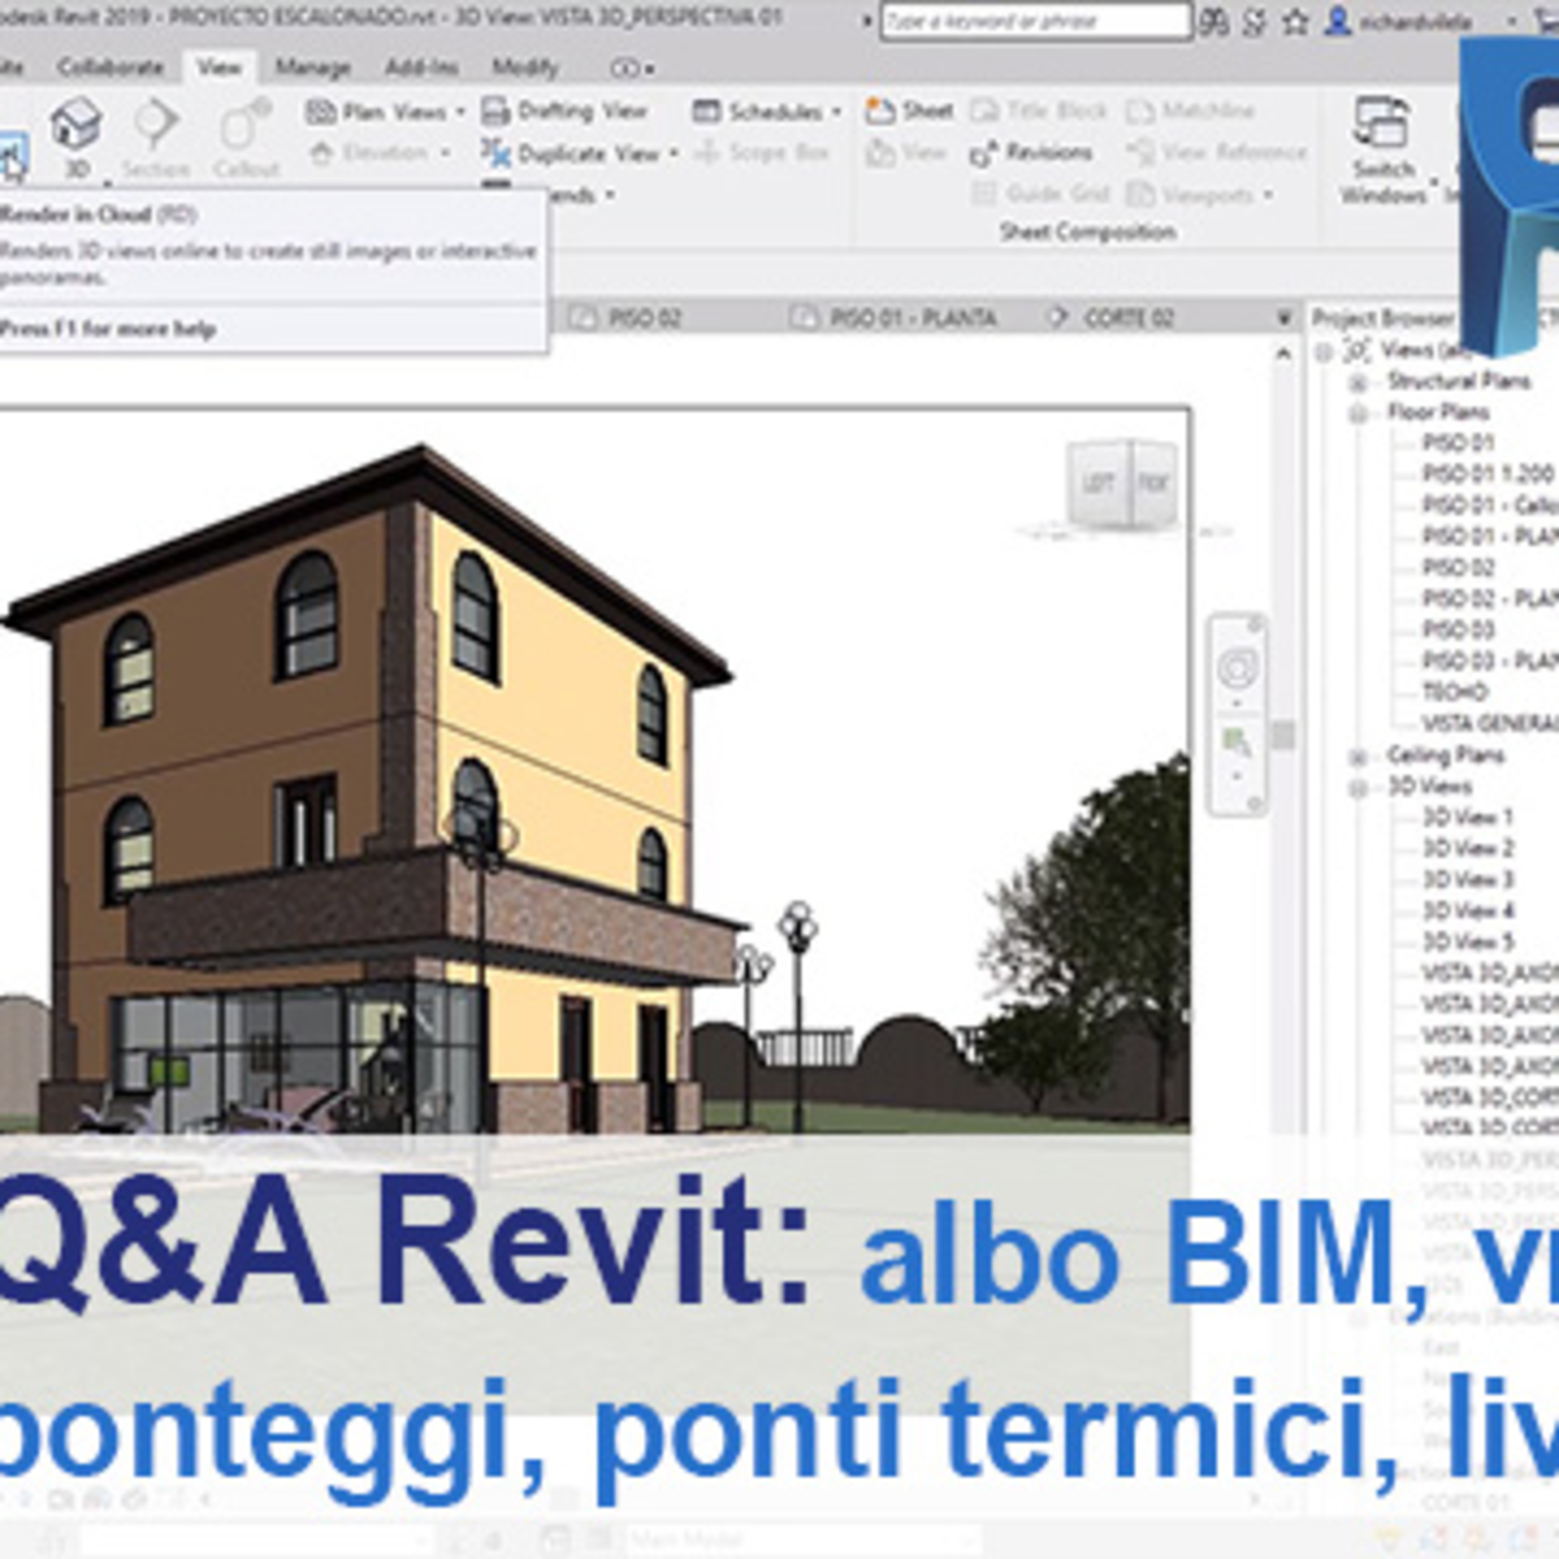Open PISO 01 floor plan
1559x1559 pixels.
point(1458,443)
